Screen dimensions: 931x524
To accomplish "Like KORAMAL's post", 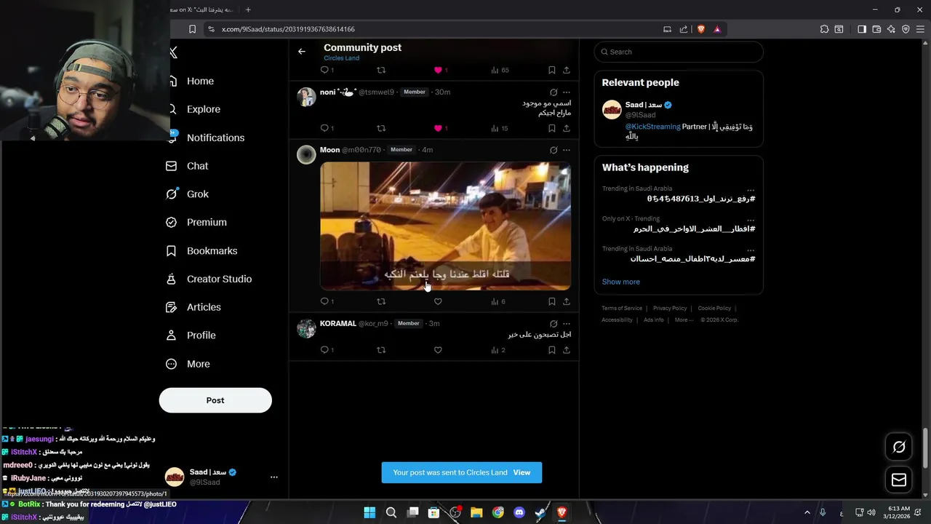I will tap(438, 350).
